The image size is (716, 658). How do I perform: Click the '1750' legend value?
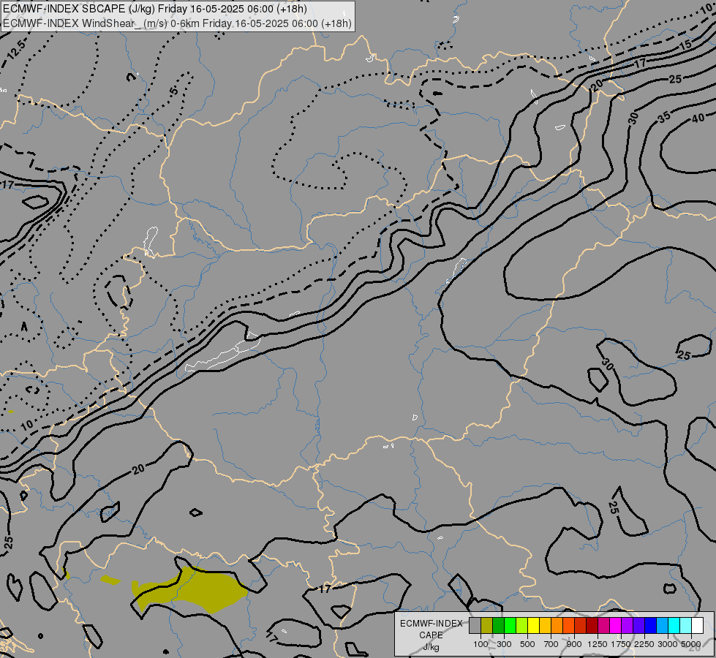[621, 644]
